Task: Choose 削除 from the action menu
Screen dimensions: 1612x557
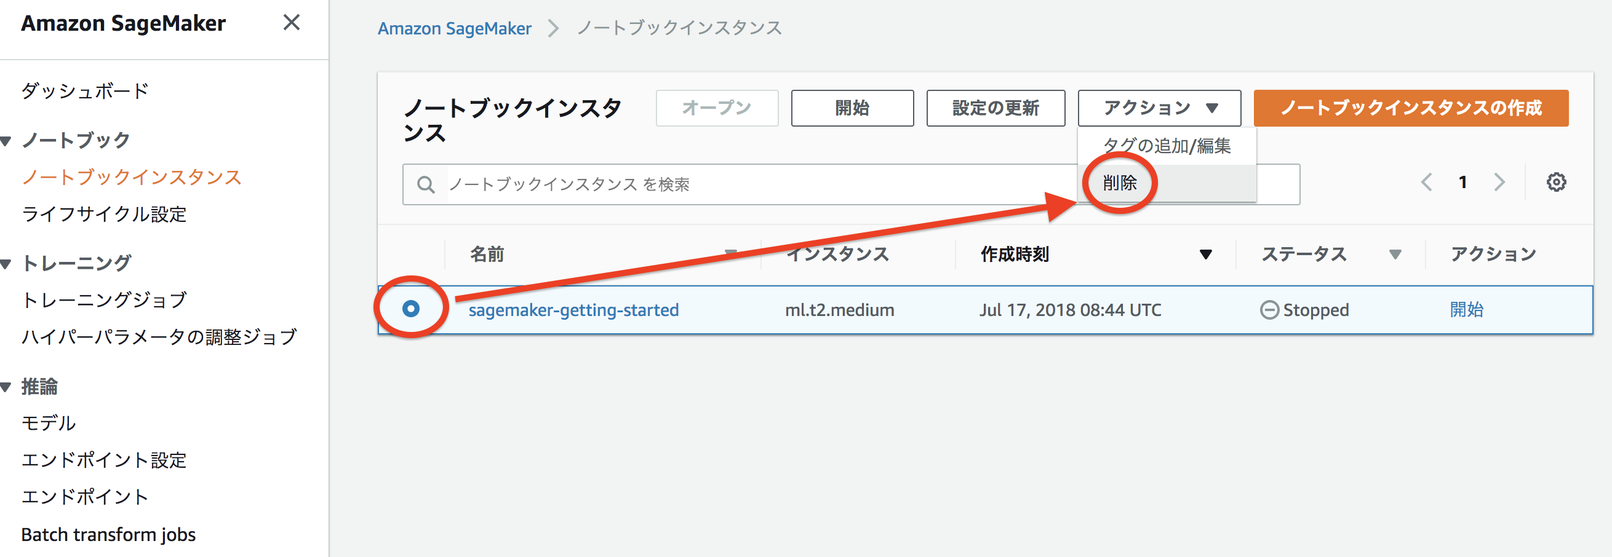Action: point(1167,183)
